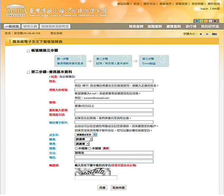The height and width of the screenshot is (196, 224).
Task: Expand the 職業 occupation dropdown
Action: 83,139
